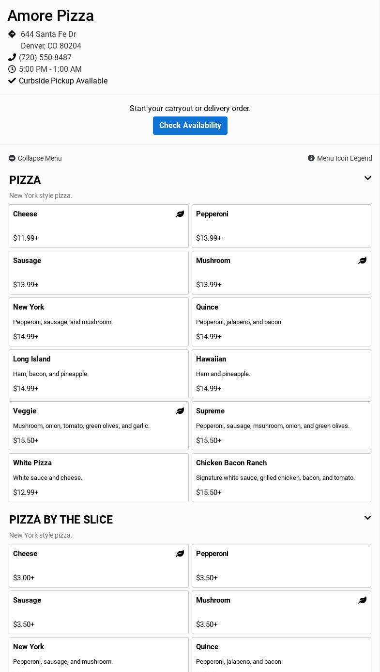The width and height of the screenshot is (380, 672).
Task: Collapse the PIZZA BY THE SLICE section chevron
Action: [x=367, y=518]
